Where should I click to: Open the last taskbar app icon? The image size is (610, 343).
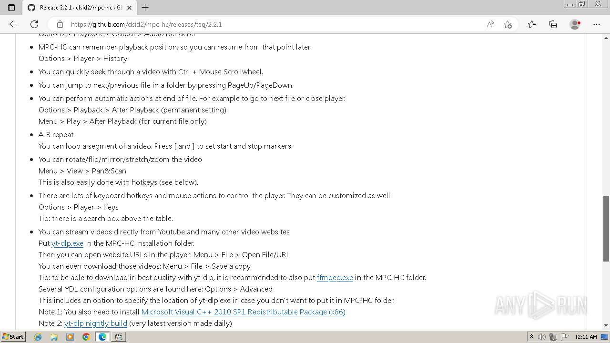point(119,337)
